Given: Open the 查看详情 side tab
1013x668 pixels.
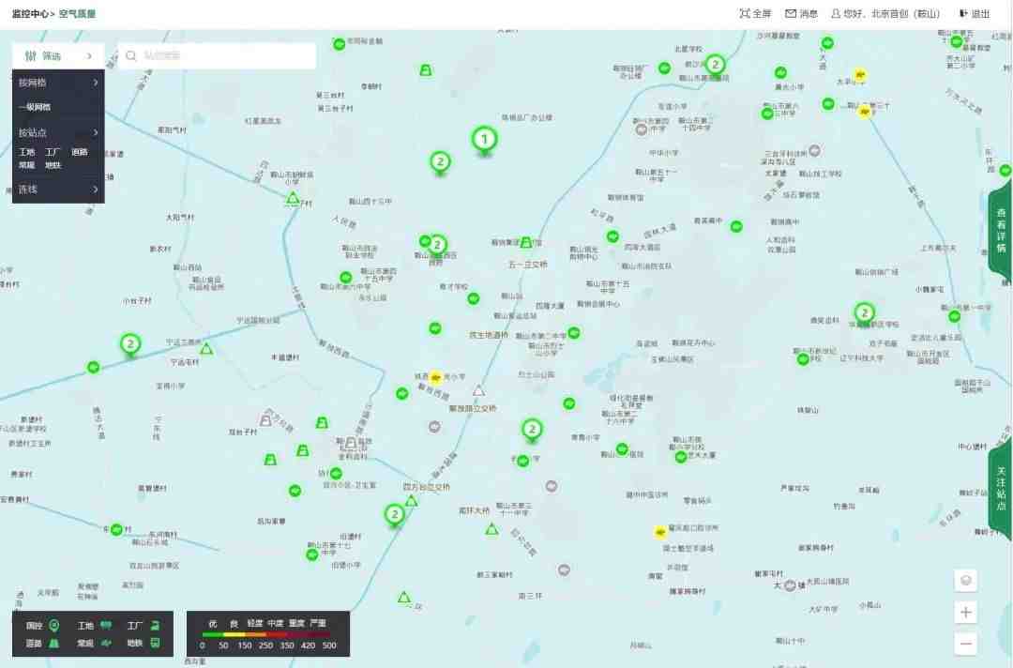Looking at the screenshot, I should tap(1001, 231).
